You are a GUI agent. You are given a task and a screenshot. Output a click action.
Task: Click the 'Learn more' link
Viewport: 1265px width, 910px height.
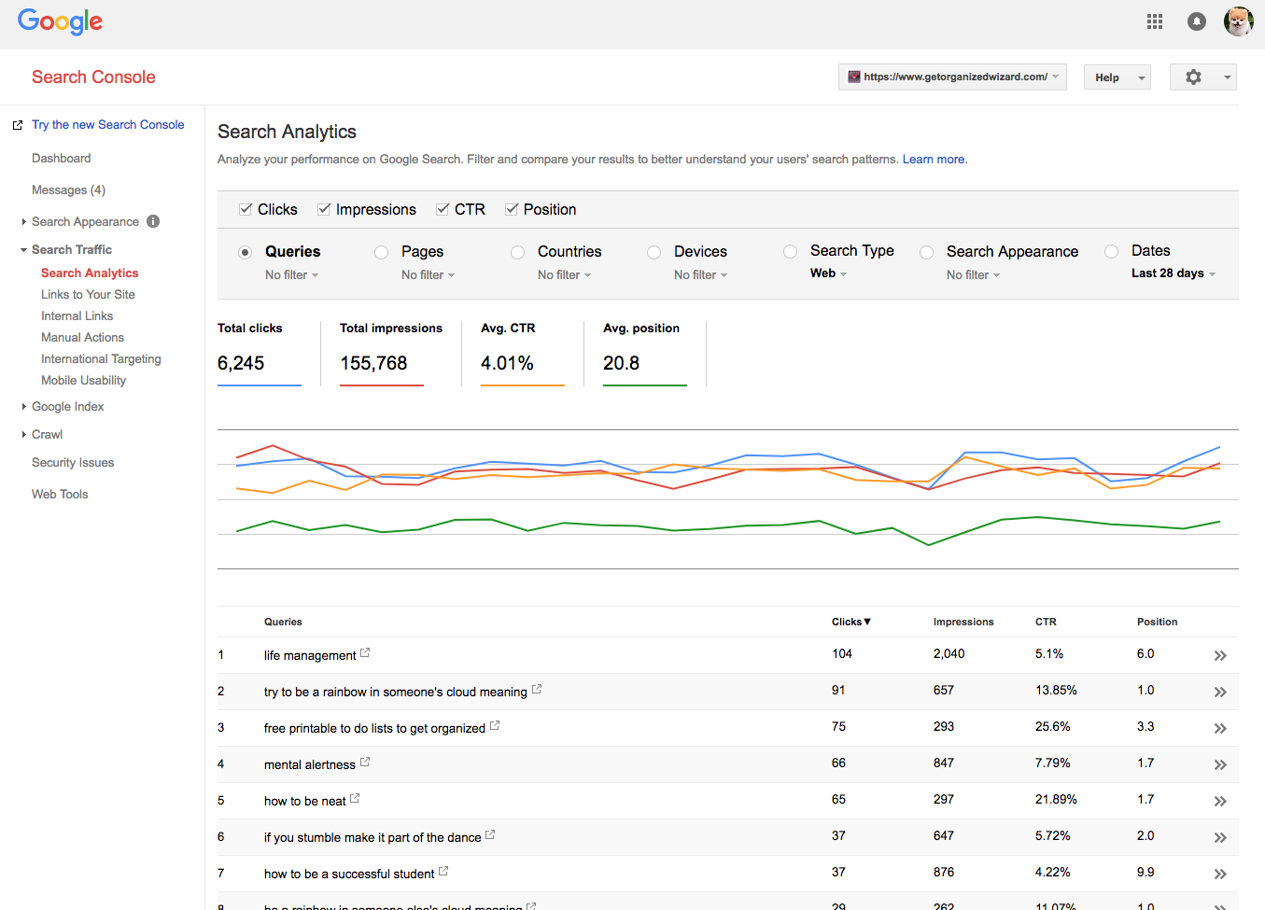(934, 160)
